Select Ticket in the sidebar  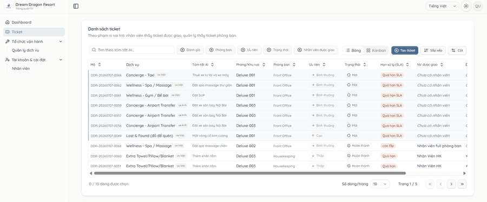(34, 32)
